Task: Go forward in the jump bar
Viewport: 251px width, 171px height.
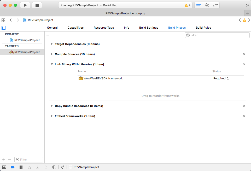Action: coord(17,20)
